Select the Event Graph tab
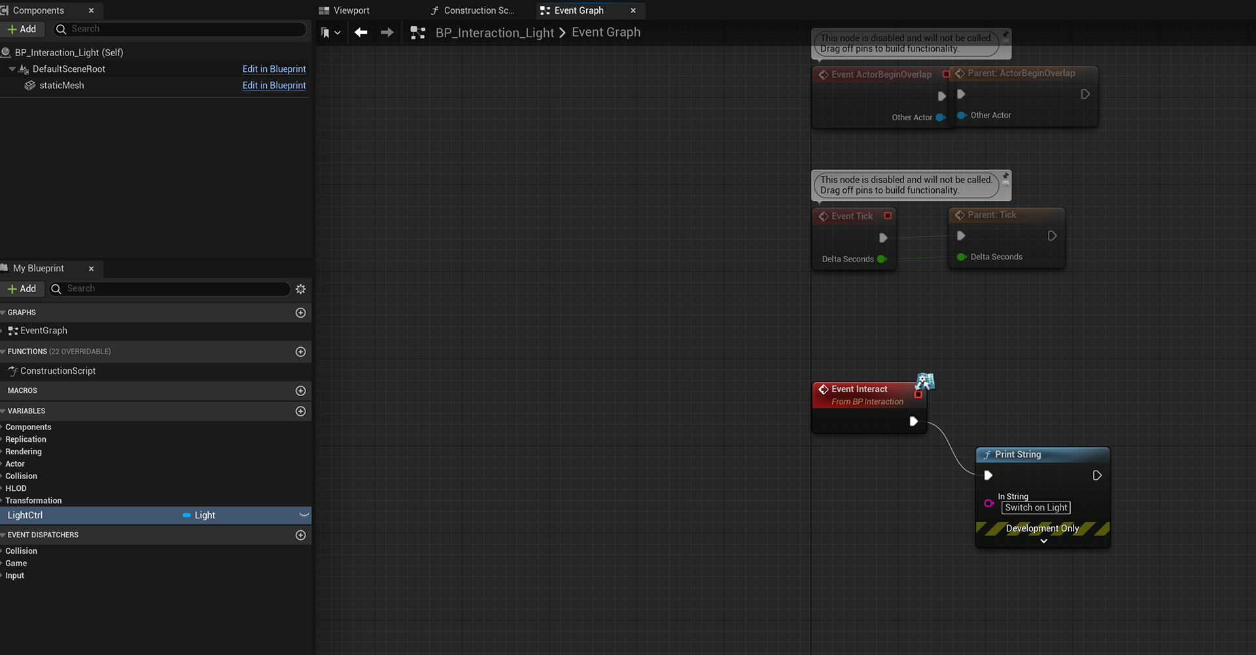The image size is (1256, 655). tap(578, 10)
